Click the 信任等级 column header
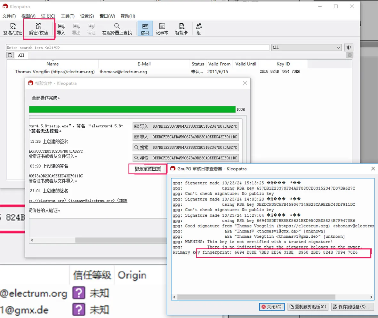The width and height of the screenshot is (378, 318). point(92,275)
